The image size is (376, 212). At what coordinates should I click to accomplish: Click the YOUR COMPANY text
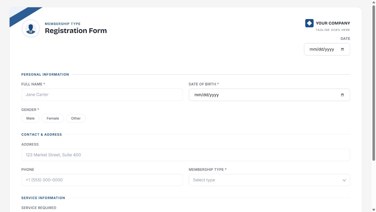[x=333, y=23]
